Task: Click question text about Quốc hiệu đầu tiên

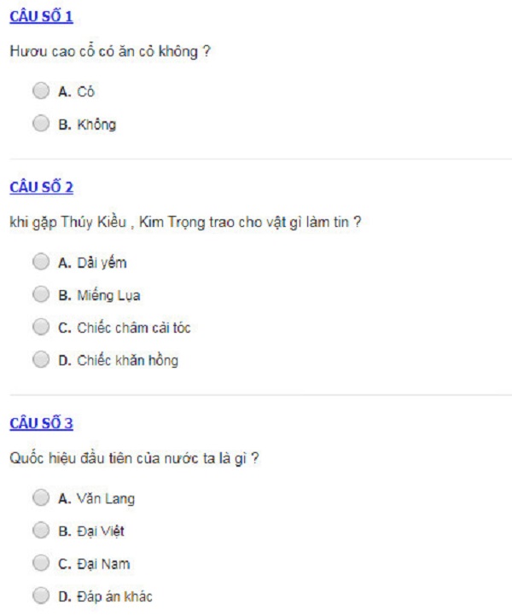Action: [x=134, y=458]
